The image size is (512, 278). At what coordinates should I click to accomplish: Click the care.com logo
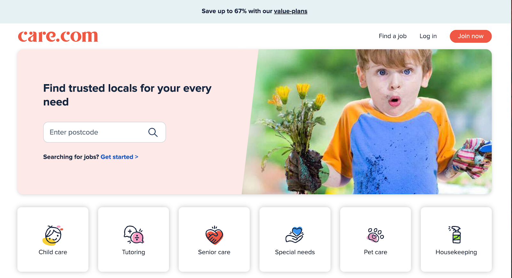coord(58,36)
